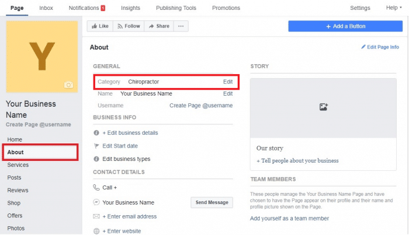Screen dimensions: 409x235
Task: Open the Notifications tab
Action: (x=84, y=8)
